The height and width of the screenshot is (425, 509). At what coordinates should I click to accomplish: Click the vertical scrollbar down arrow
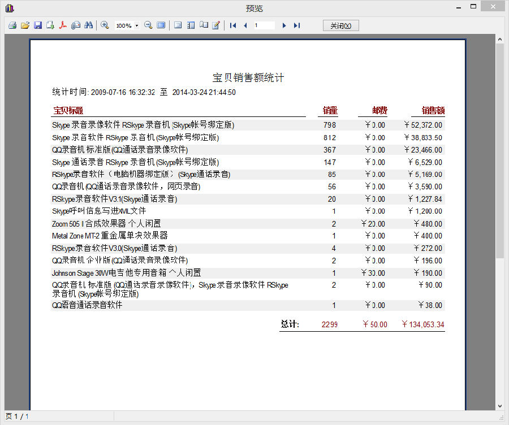pyautogui.click(x=499, y=405)
